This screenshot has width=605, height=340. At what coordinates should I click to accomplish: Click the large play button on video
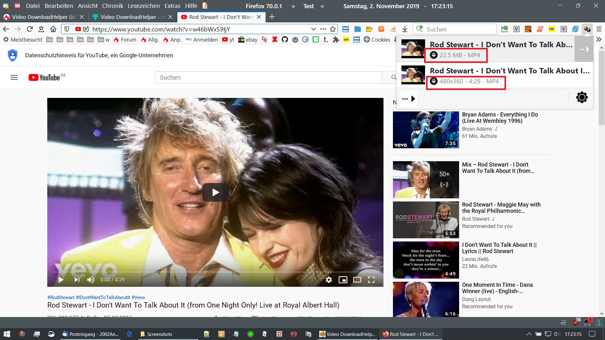point(215,192)
